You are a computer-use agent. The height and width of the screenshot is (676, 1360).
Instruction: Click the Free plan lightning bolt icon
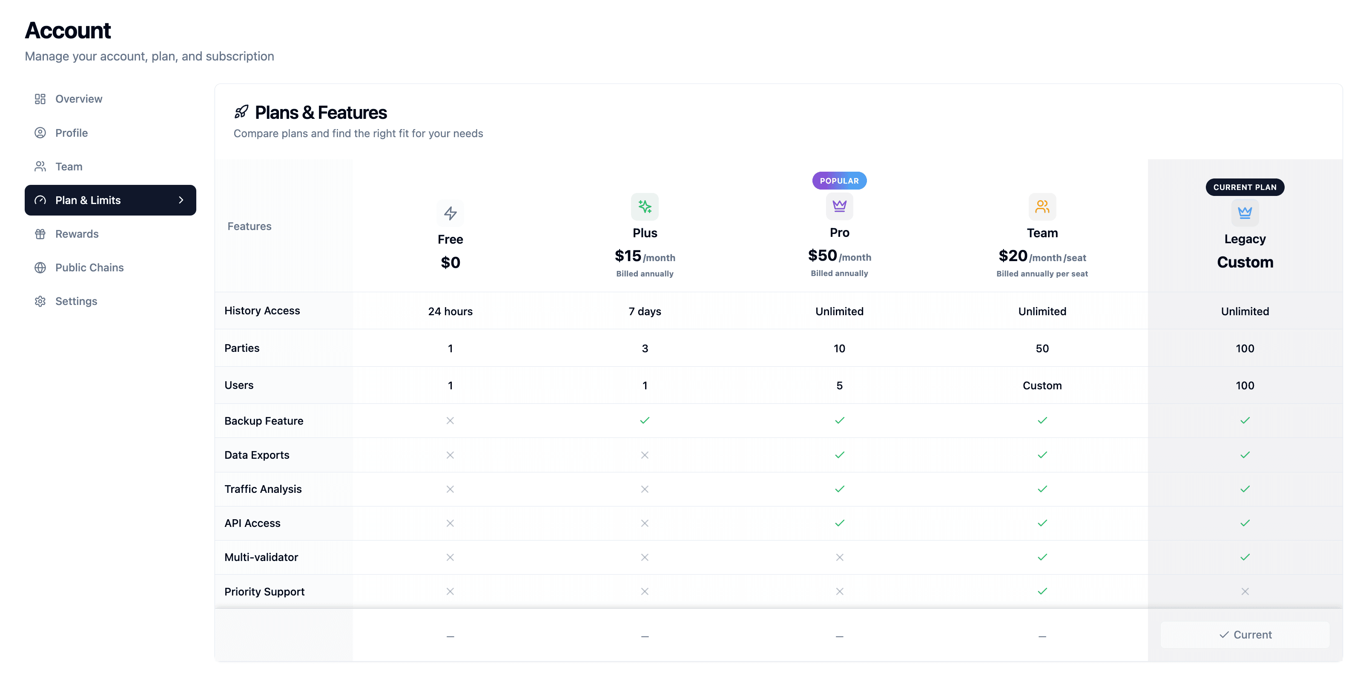[450, 213]
